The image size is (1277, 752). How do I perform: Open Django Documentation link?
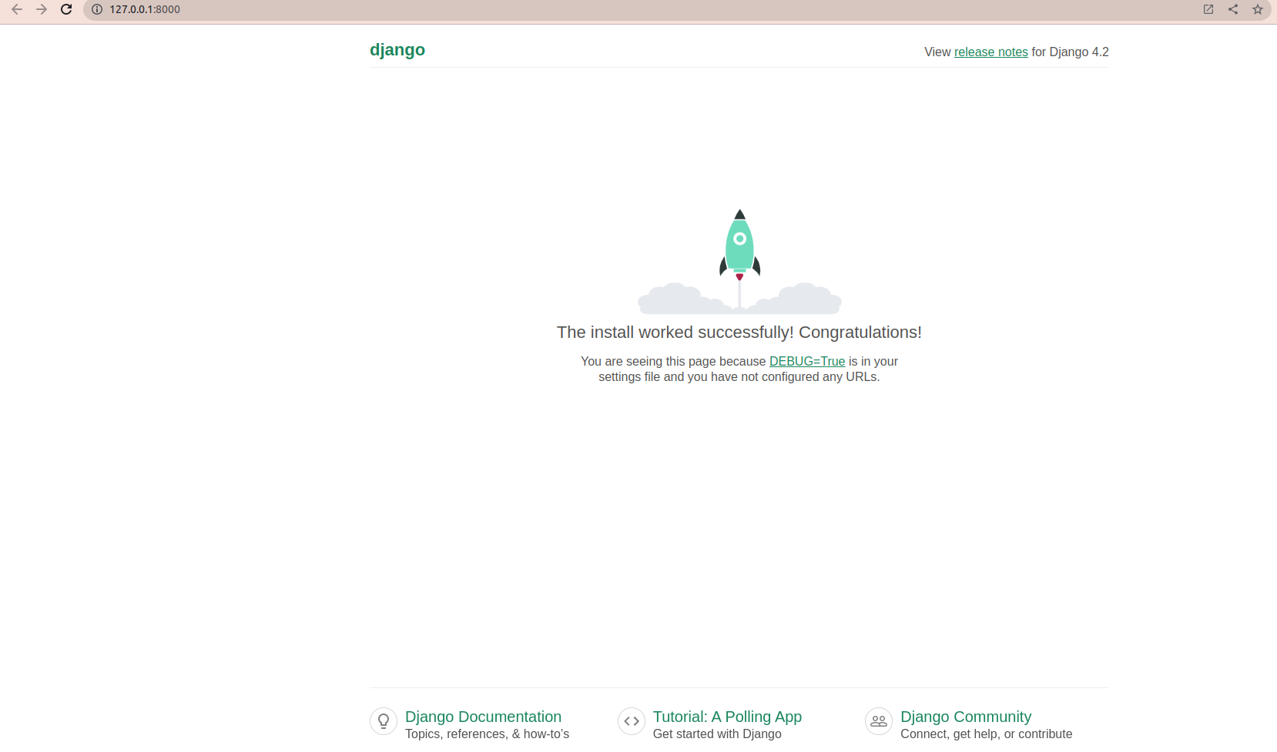coord(483,717)
